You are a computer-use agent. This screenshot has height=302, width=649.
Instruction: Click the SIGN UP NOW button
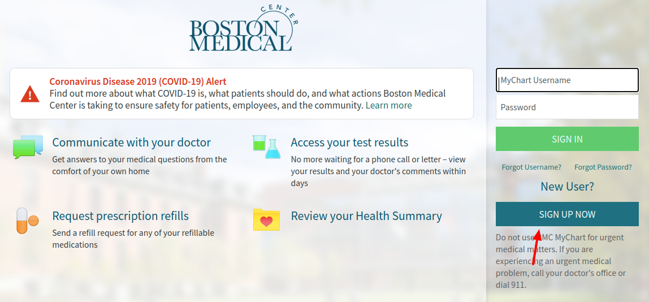coord(567,214)
